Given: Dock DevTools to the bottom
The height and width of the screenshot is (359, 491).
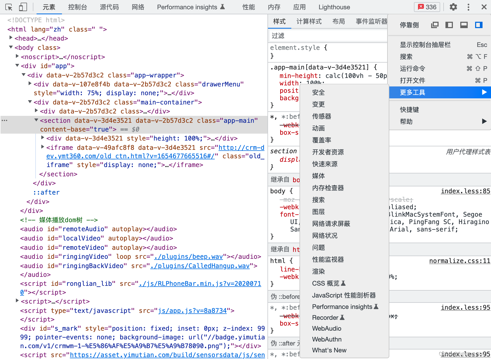Looking at the screenshot, I should 464,25.
